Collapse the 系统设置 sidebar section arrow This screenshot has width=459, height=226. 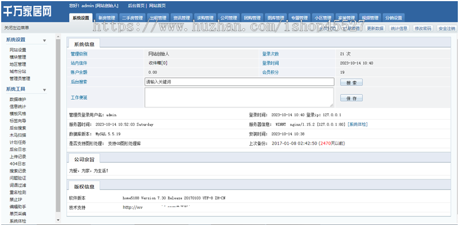44,41
